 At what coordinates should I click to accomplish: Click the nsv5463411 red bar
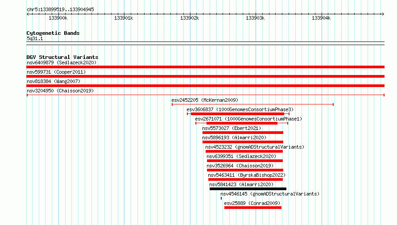[x=245, y=179]
